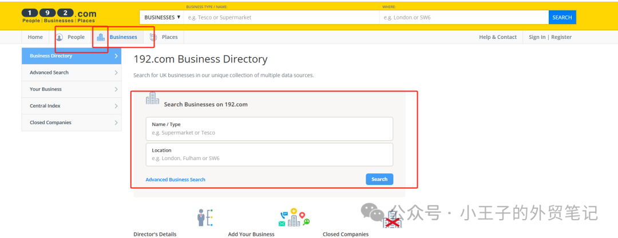
Task: Click the 192.com Business Directory heading
Action: (201, 59)
